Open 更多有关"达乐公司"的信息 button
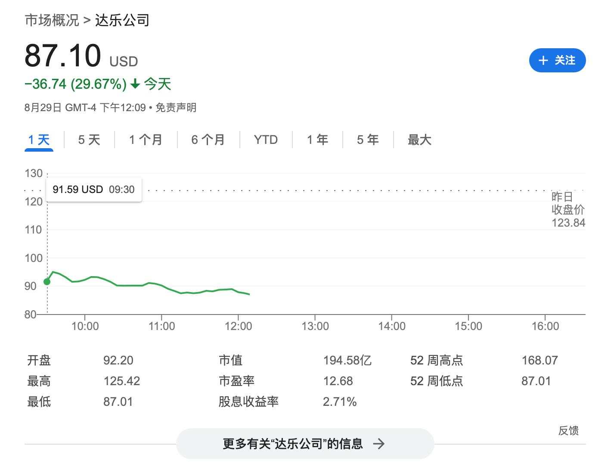Viewport: 614px width, 467px height. point(305,444)
